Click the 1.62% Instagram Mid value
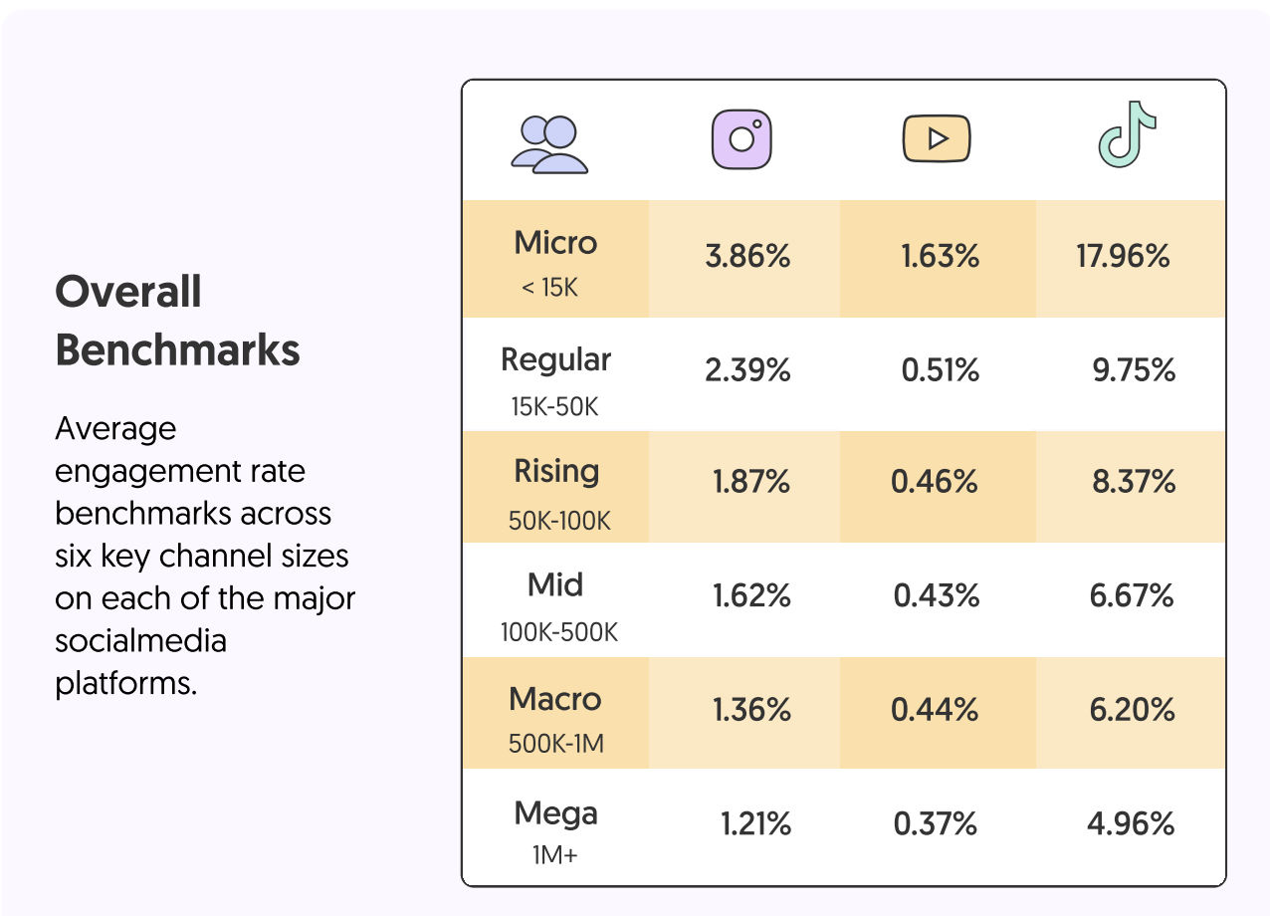This screenshot has width=1270, height=916. tap(751, 596)
